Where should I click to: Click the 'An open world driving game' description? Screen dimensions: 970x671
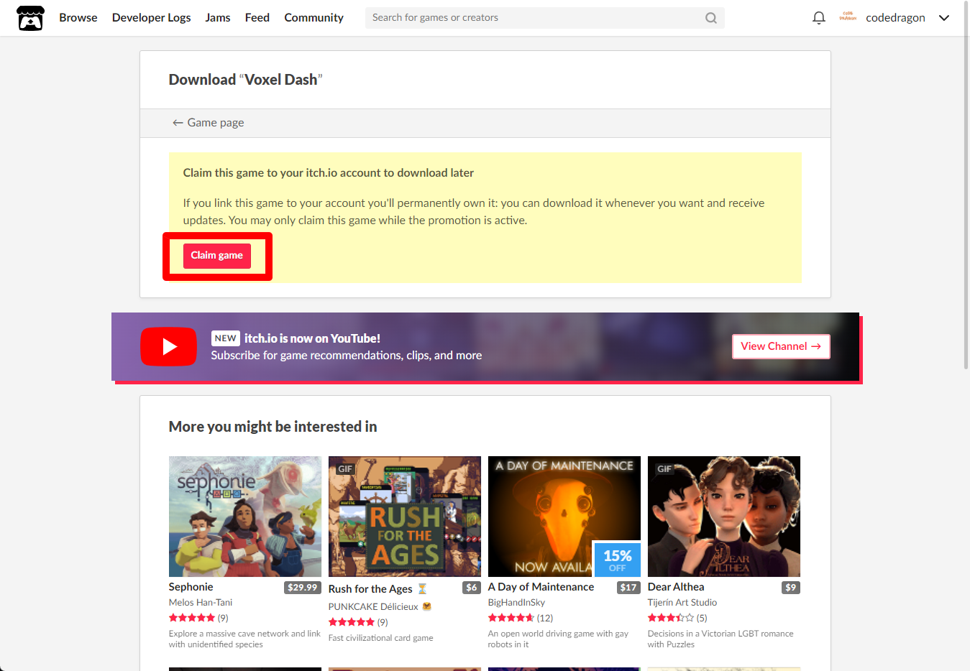point(558,639)
